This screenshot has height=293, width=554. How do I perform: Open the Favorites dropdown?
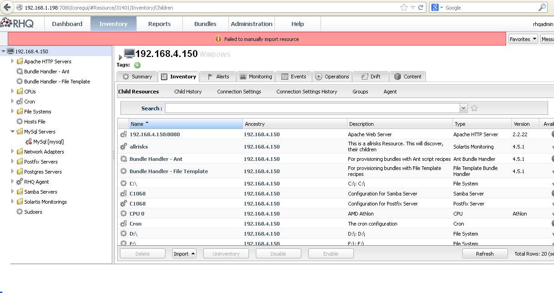coord(523,39)
